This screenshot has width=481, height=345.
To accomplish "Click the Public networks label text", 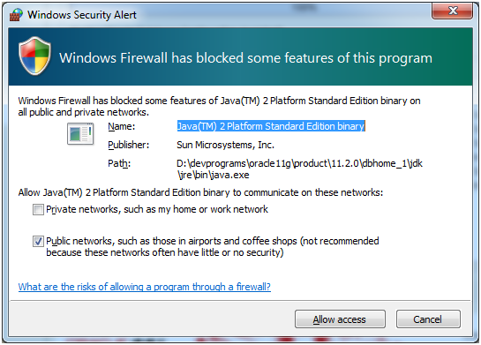I will coord(213,246).
